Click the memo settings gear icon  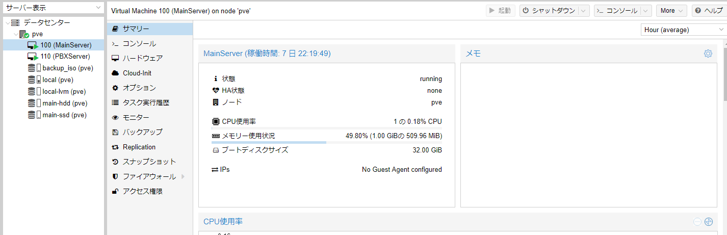708,54
